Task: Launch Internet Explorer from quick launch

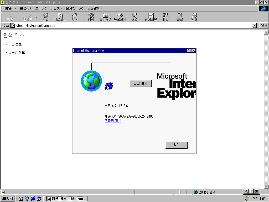Action: tap(33, 199)
